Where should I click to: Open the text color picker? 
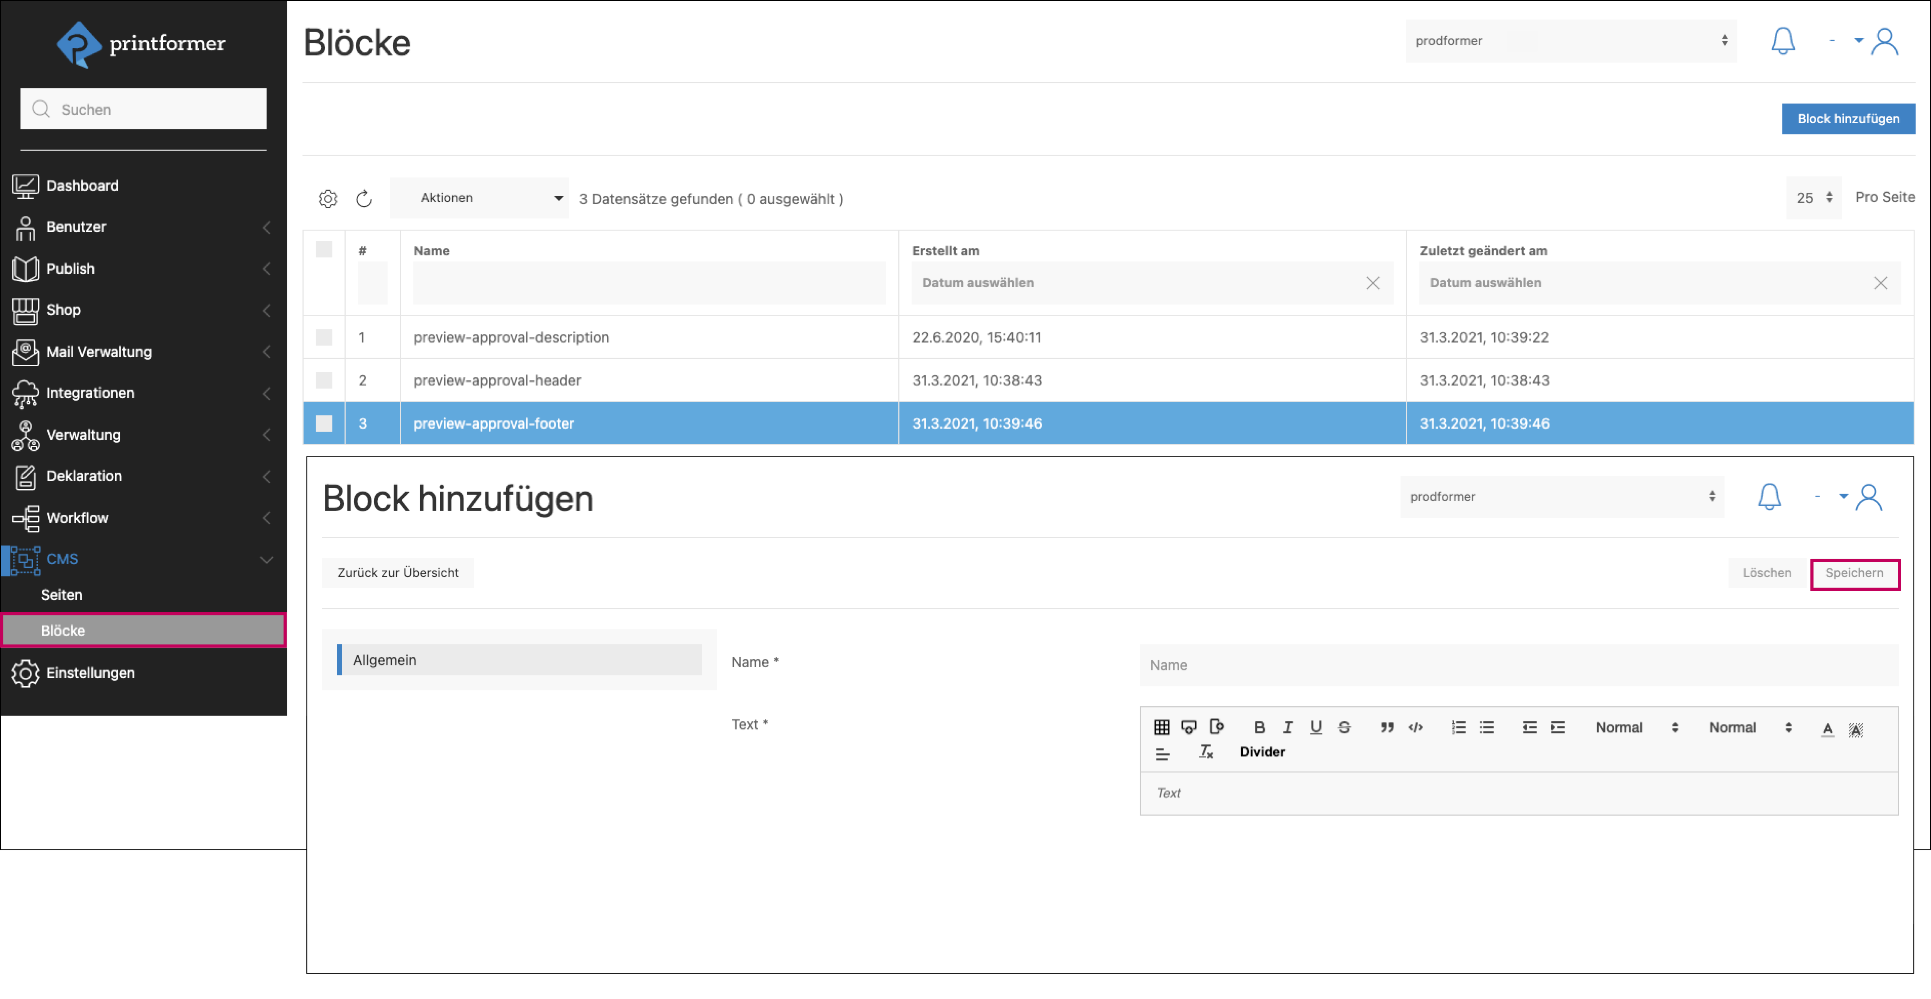click(1827, 728)
